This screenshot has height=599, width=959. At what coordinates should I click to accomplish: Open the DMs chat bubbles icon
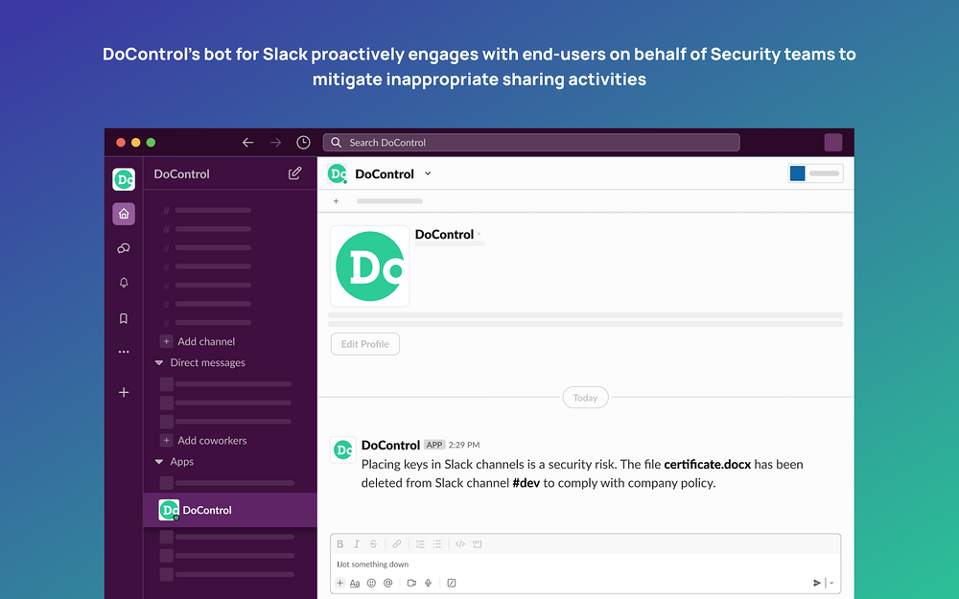pyautogui.click(x=124, y=248)
